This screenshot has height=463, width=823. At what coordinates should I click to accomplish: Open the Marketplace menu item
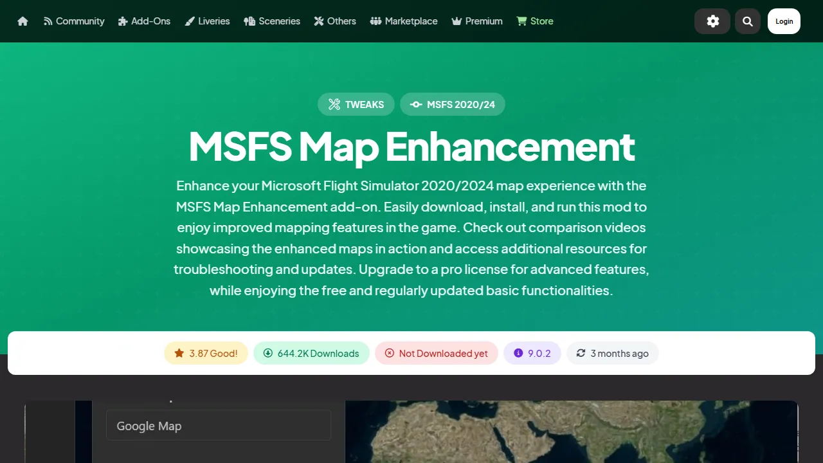(x=404, y=21)
